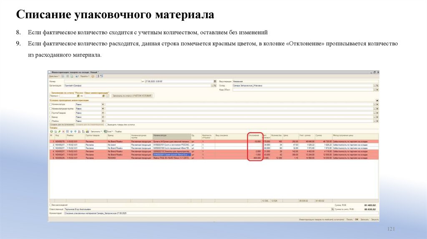The width and height of the screenshot is (427, 239).
Task: Open calendar icon next to document date field
Action: [215, 81]
